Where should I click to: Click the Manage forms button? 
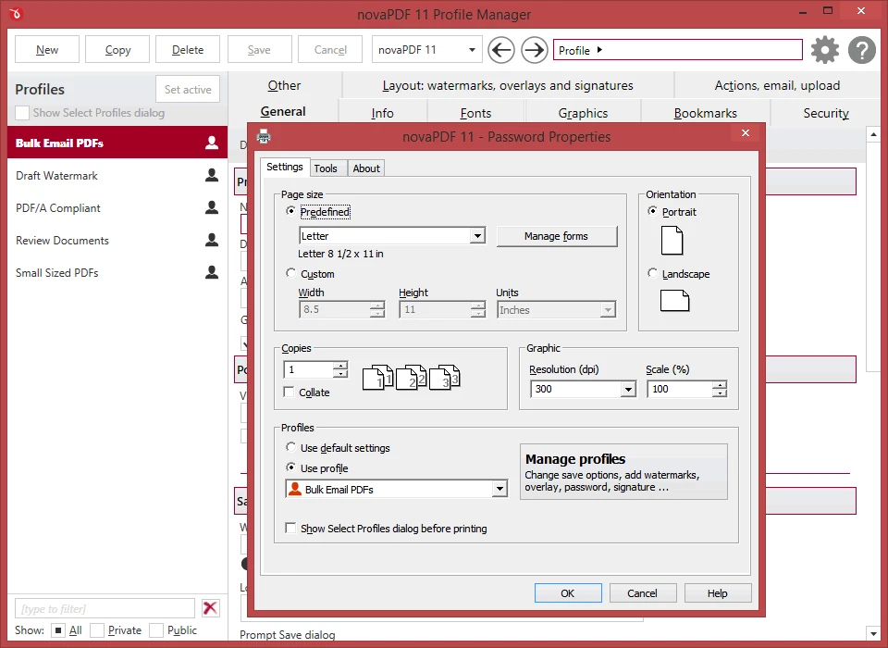(x=557, y=236)
